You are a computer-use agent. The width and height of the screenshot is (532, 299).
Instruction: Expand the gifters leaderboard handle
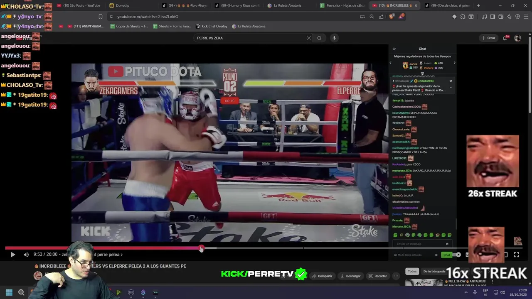[x=422, y=74]
